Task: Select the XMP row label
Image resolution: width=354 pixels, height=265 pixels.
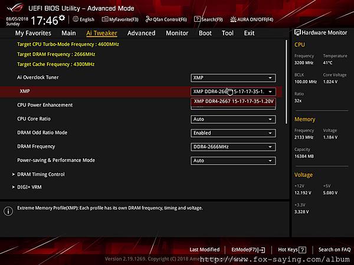Action: click(x=25, y=91)
